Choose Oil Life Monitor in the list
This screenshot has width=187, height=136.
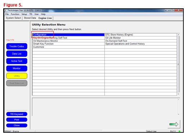pyautogui.click(x=141, y=38)
